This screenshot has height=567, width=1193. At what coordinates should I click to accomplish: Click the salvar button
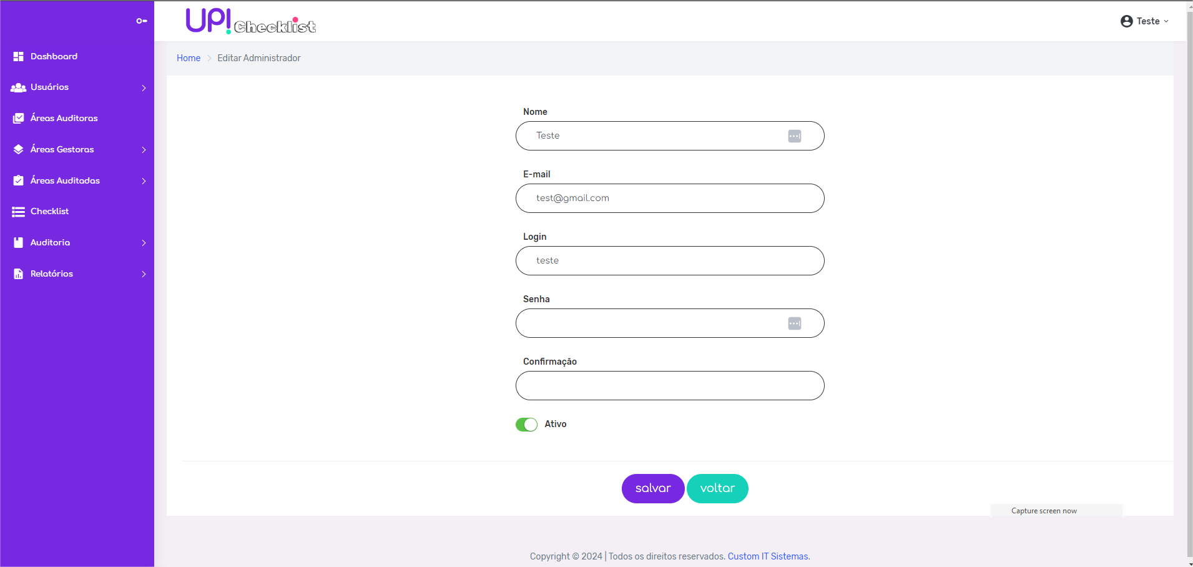653,488
